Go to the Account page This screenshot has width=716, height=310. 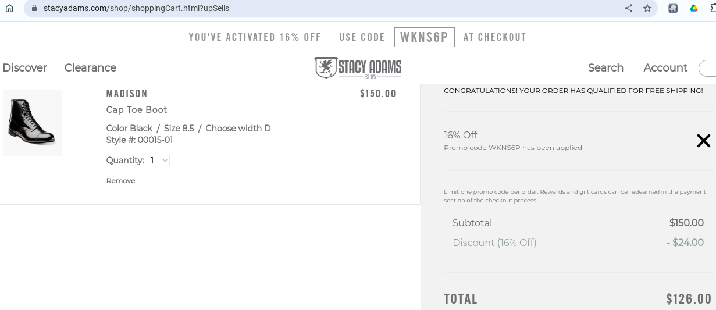click(x=665, y=68)
